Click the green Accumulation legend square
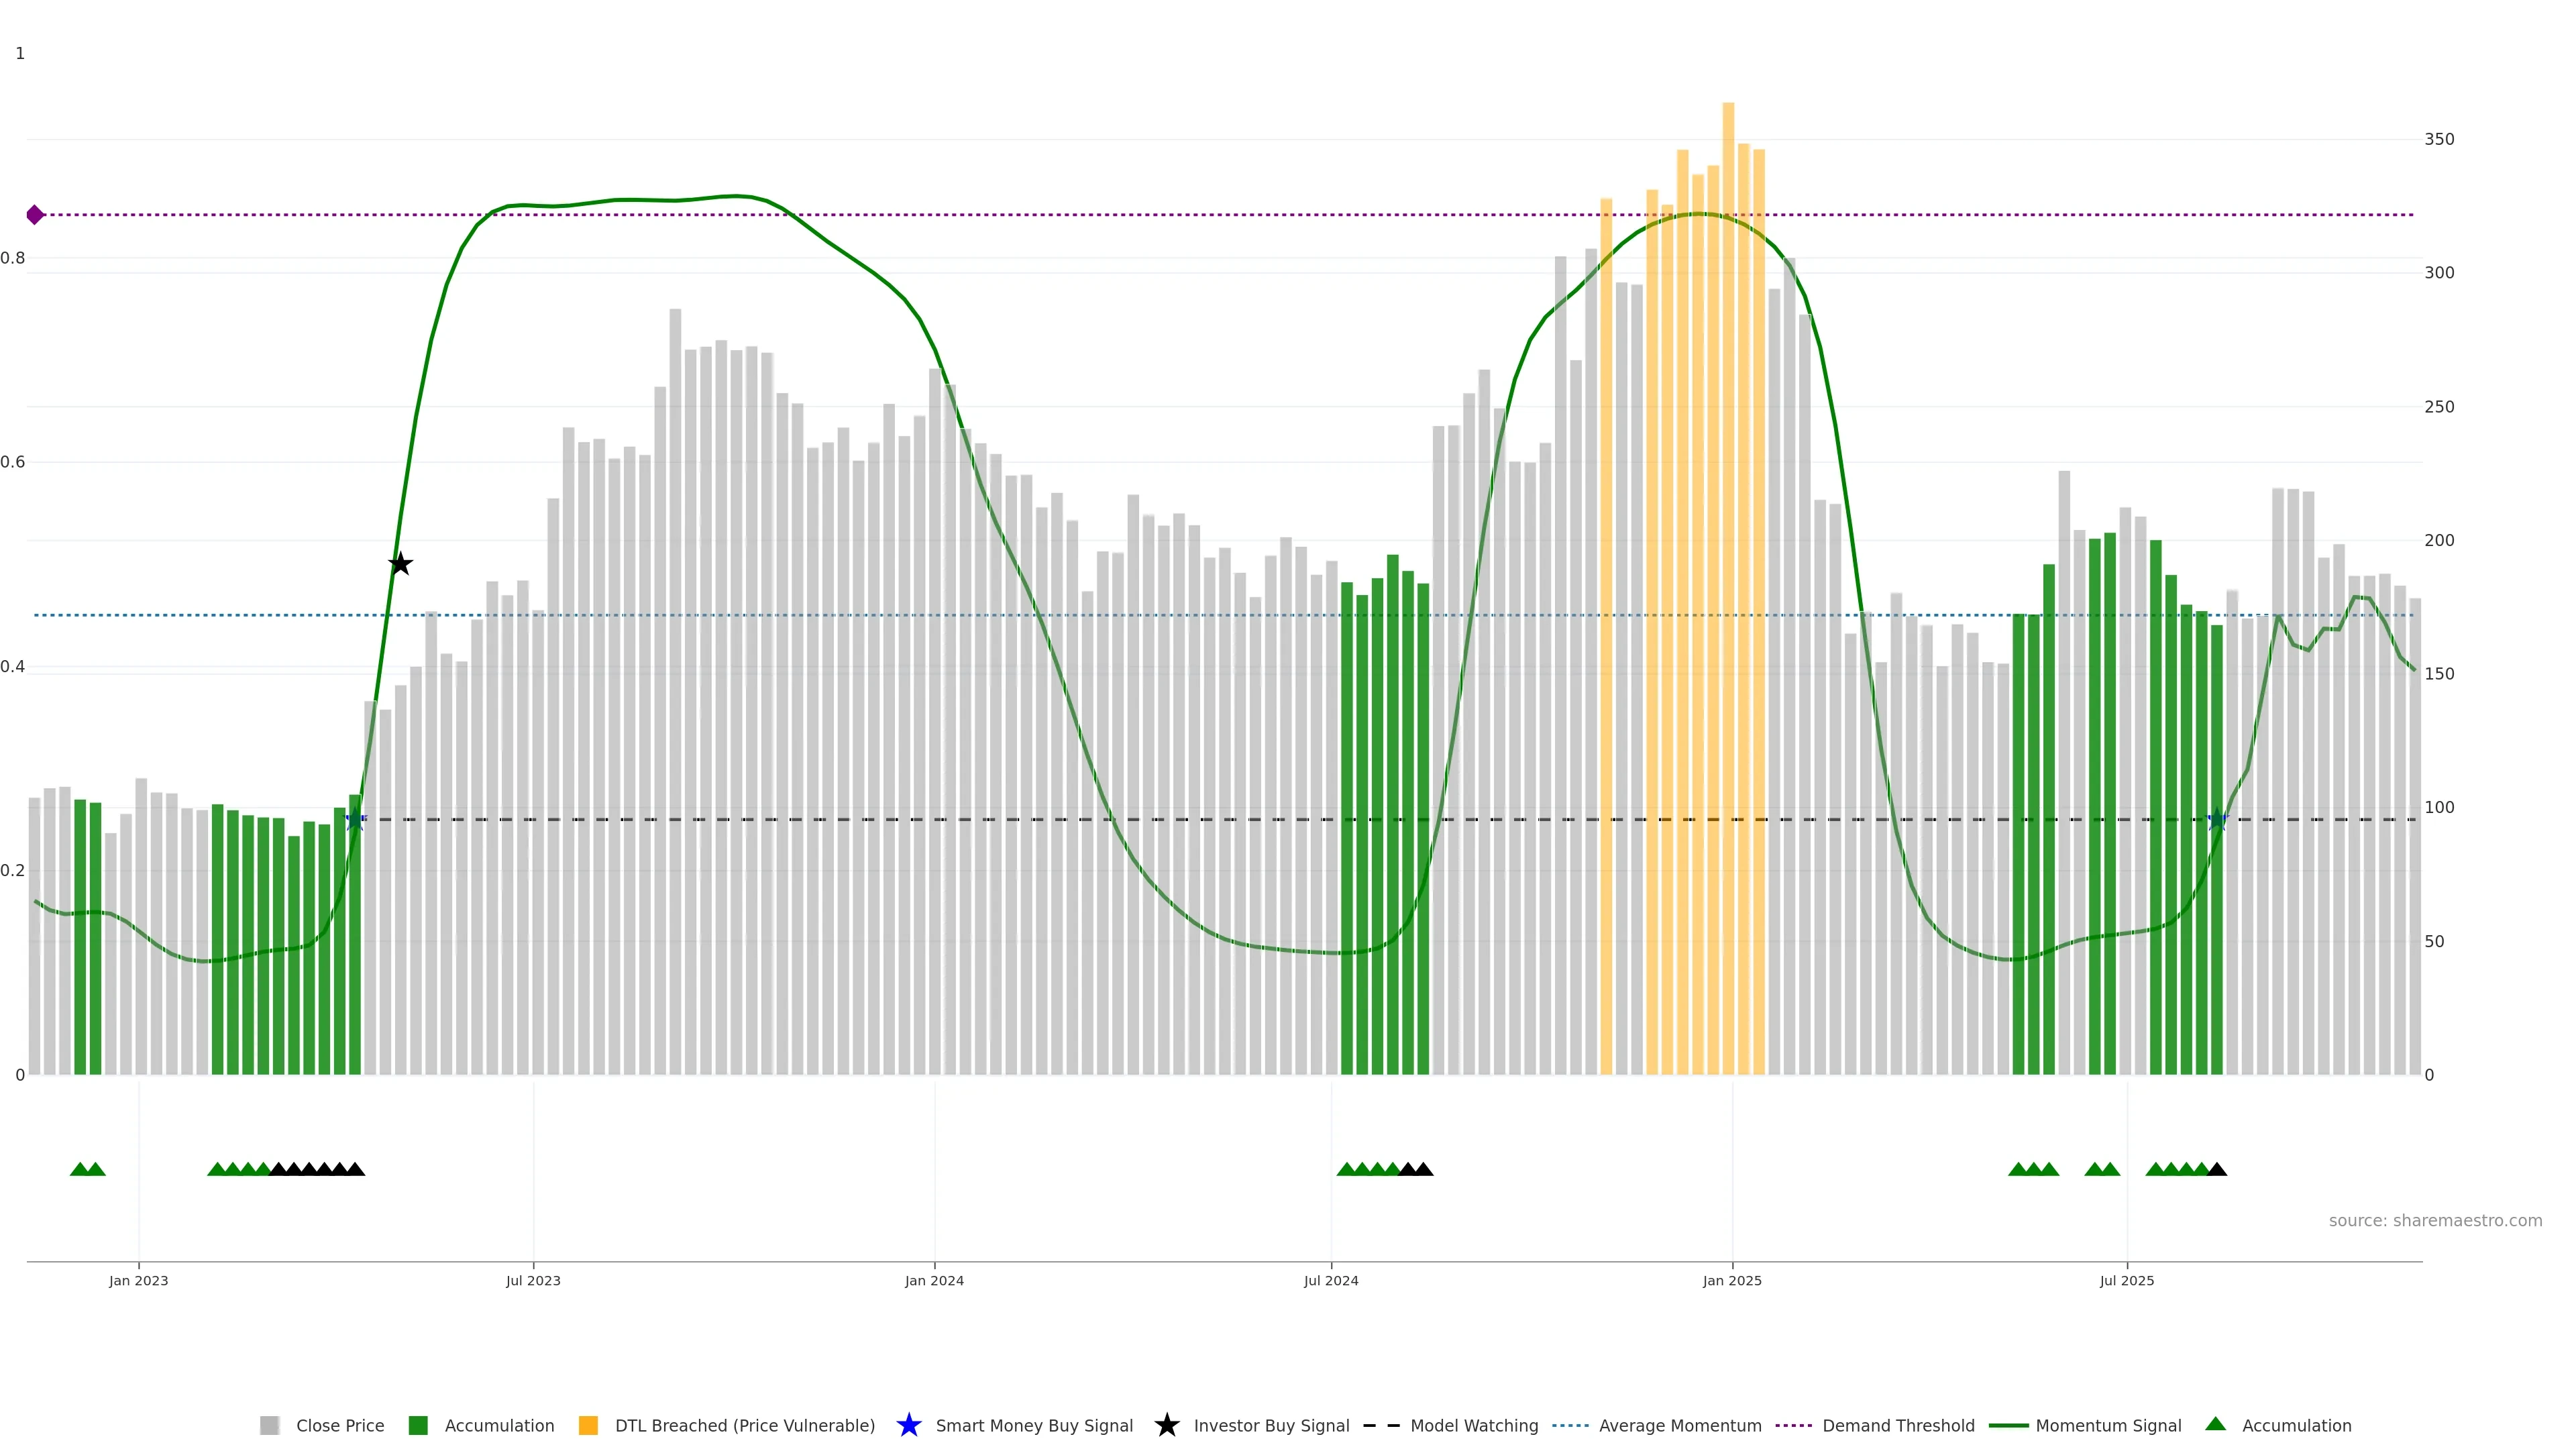 click(x=418, y=1425)
